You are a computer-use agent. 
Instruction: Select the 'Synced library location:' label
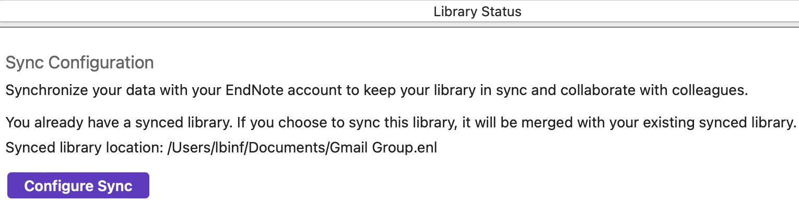[84, 148]
